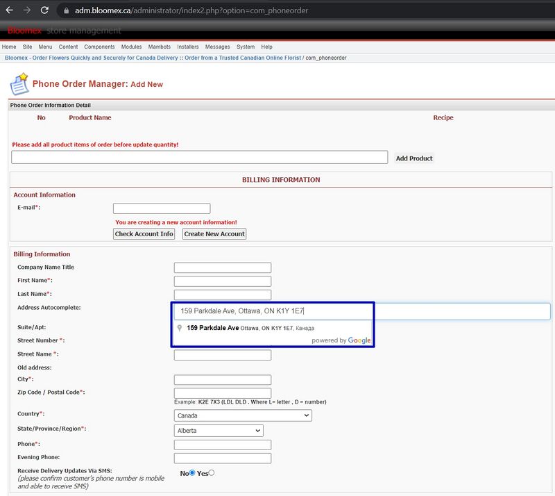Click the Product Name column header

(x=90, y=117)
